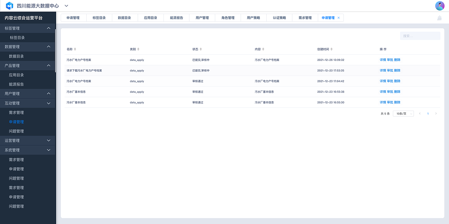449x224 pixels.
Task: Expand the 运营管理 sidebar section
Action: click(49, 140)
